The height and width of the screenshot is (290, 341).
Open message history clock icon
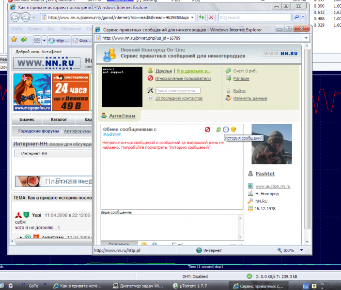[x=226, y=130]
